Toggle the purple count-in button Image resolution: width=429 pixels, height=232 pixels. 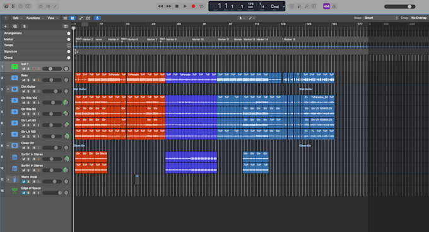pyautogui.click(x=326, y=6)
